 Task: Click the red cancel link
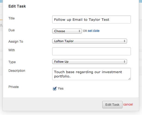pos(128,104)
